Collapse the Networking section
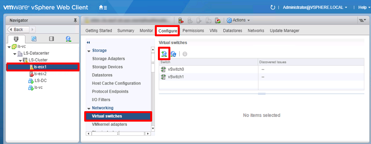Screen dimensions: 371x144 tap(89, 108)
